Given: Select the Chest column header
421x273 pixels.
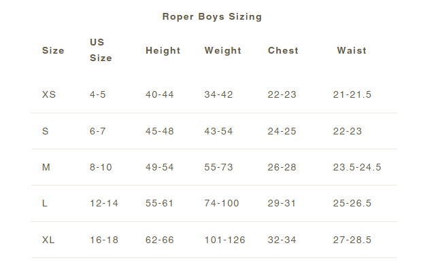Looking at the screenshot, I should coord(283,50).
